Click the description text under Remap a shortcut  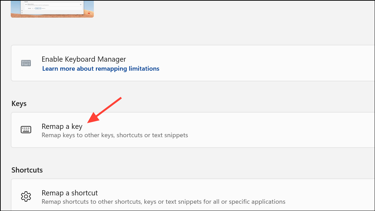tap(163, 202)
